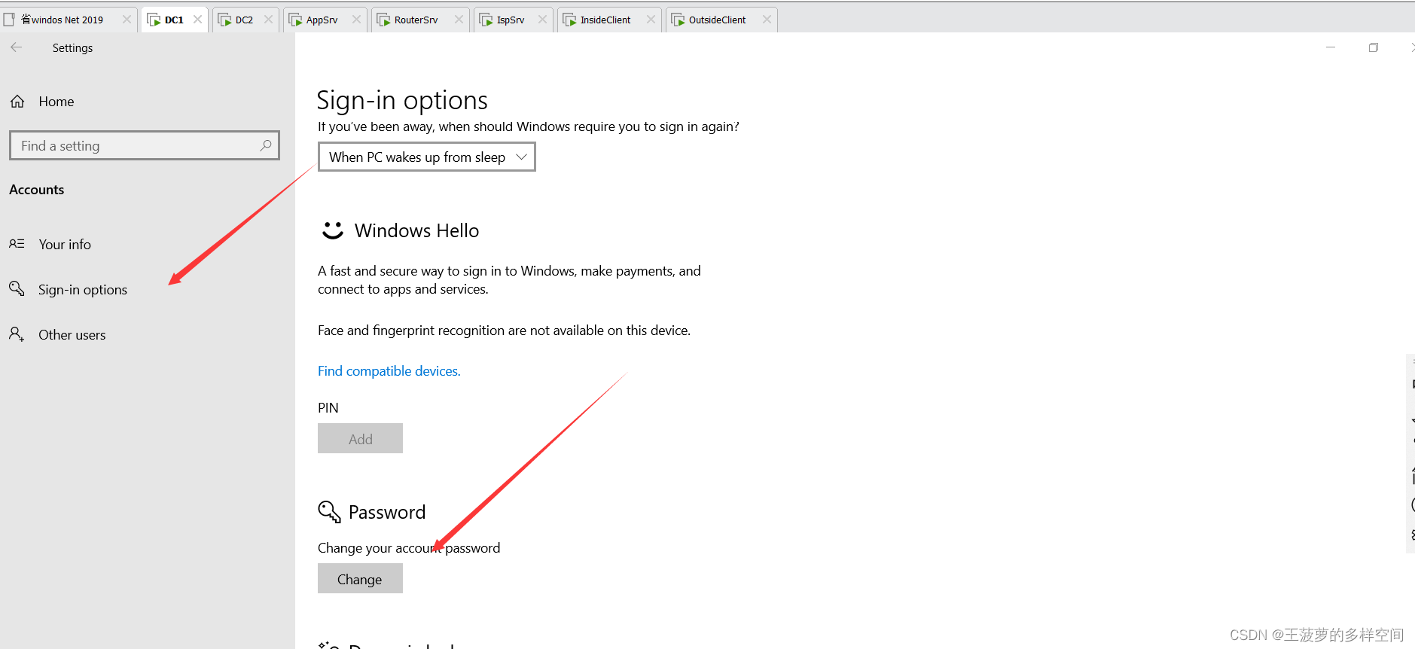1415x649 pixels.
Task: Close the windos Net 2019 tab
Action: pos(127,20)
